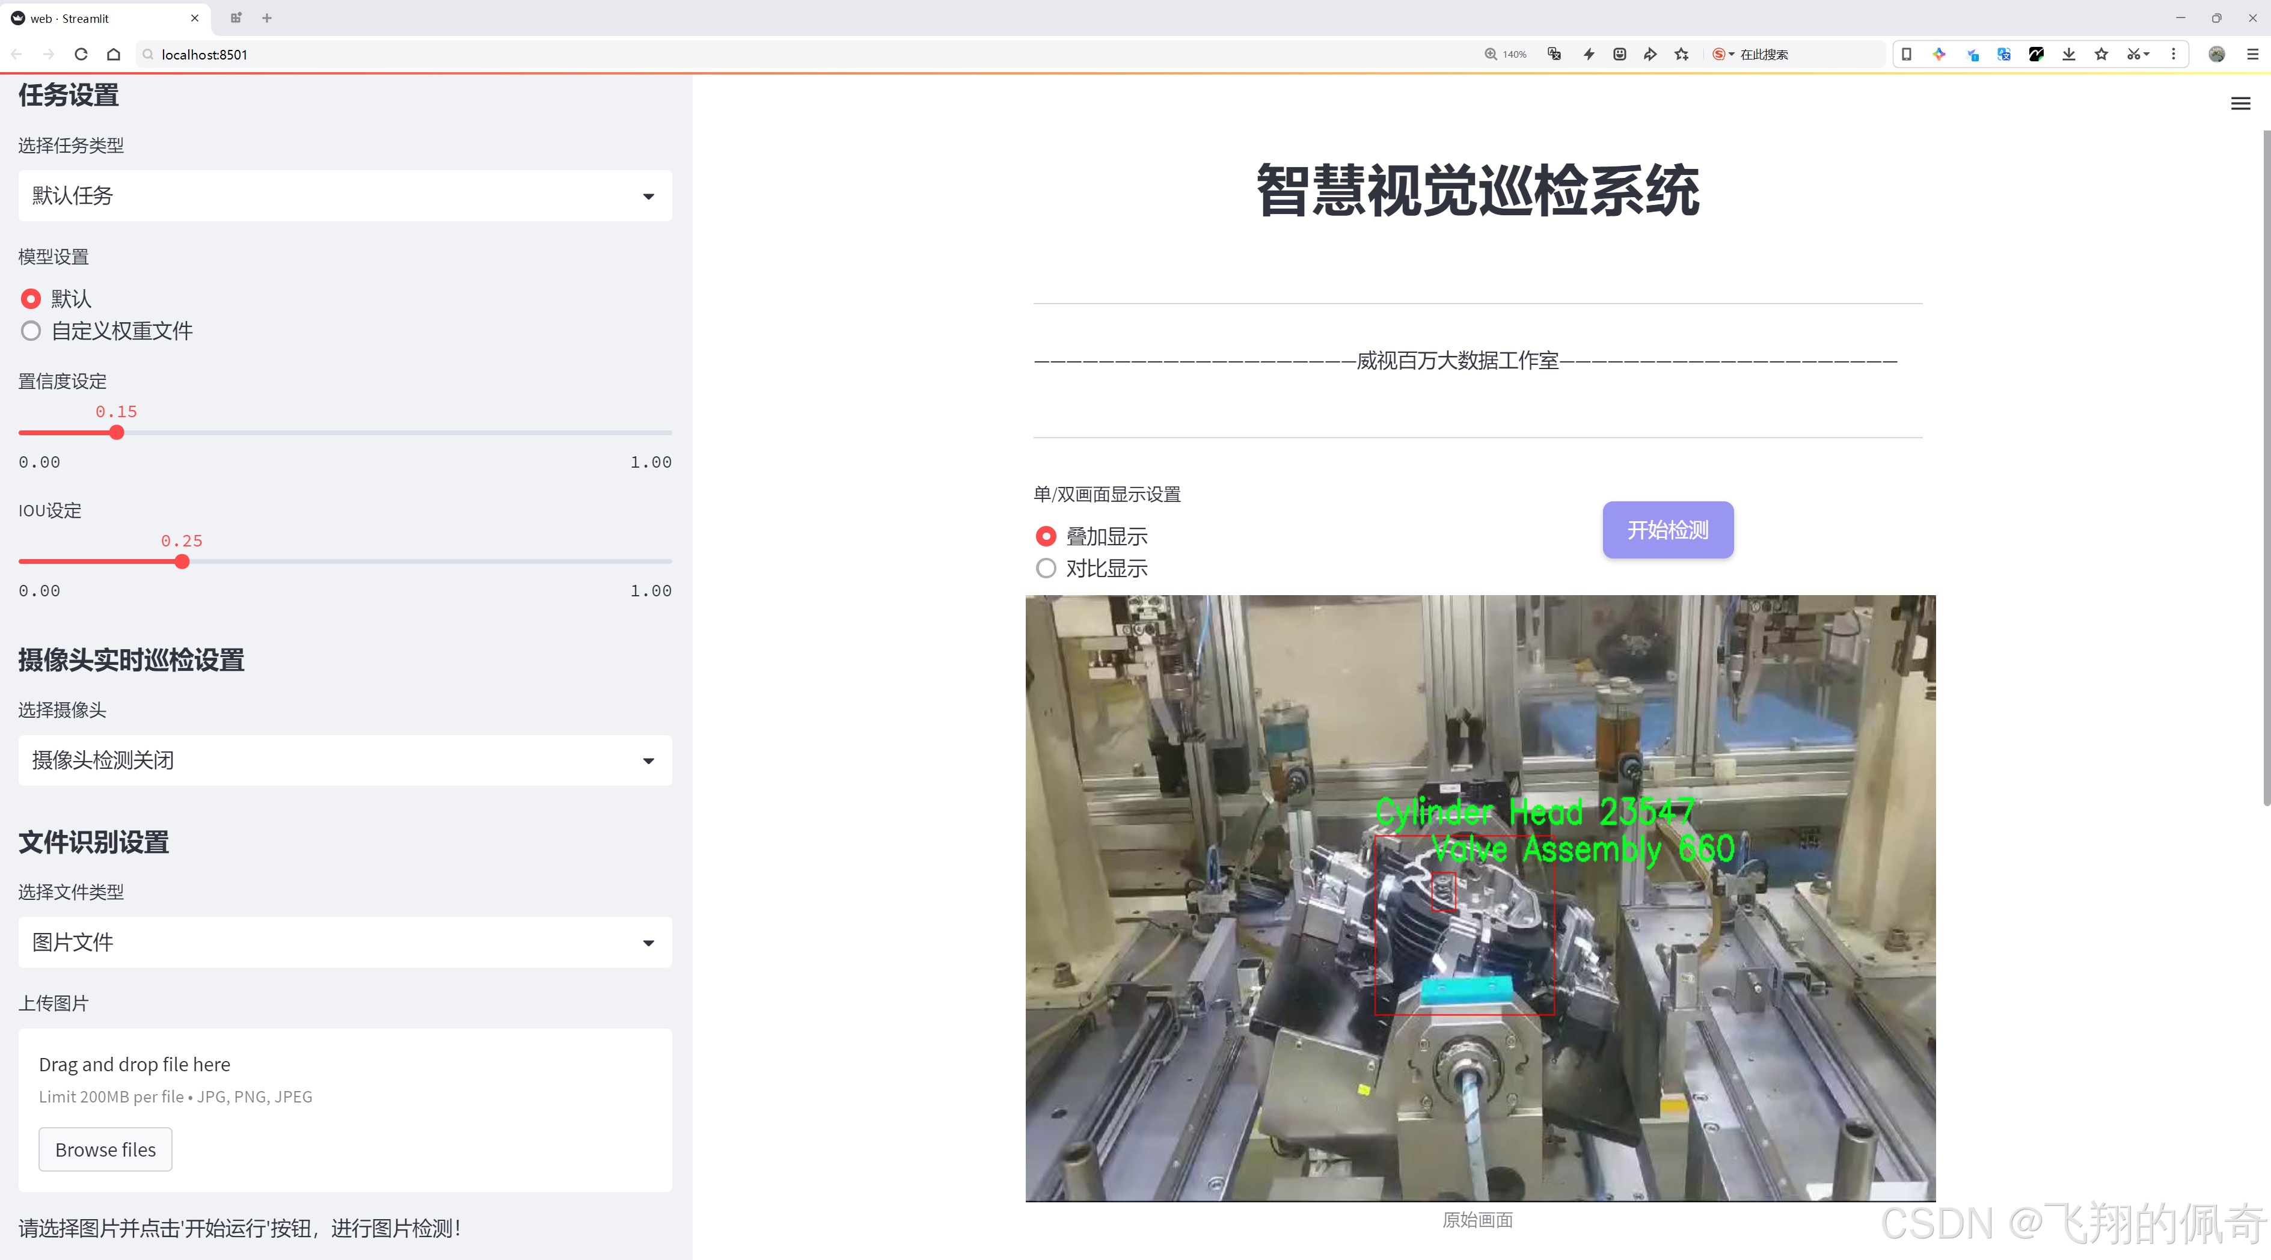Click the lightning bolt speed mode icon
The image size is (2271, 1260).
tap(1589, 55)
